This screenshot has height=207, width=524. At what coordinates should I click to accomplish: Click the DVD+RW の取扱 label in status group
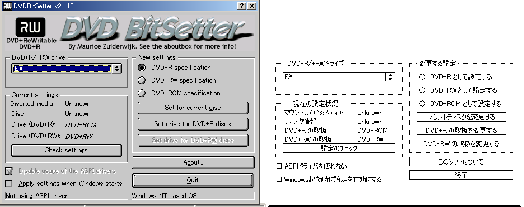308,139
